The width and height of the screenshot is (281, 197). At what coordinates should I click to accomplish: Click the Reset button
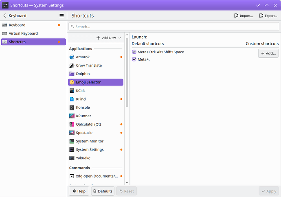[127, 191]
